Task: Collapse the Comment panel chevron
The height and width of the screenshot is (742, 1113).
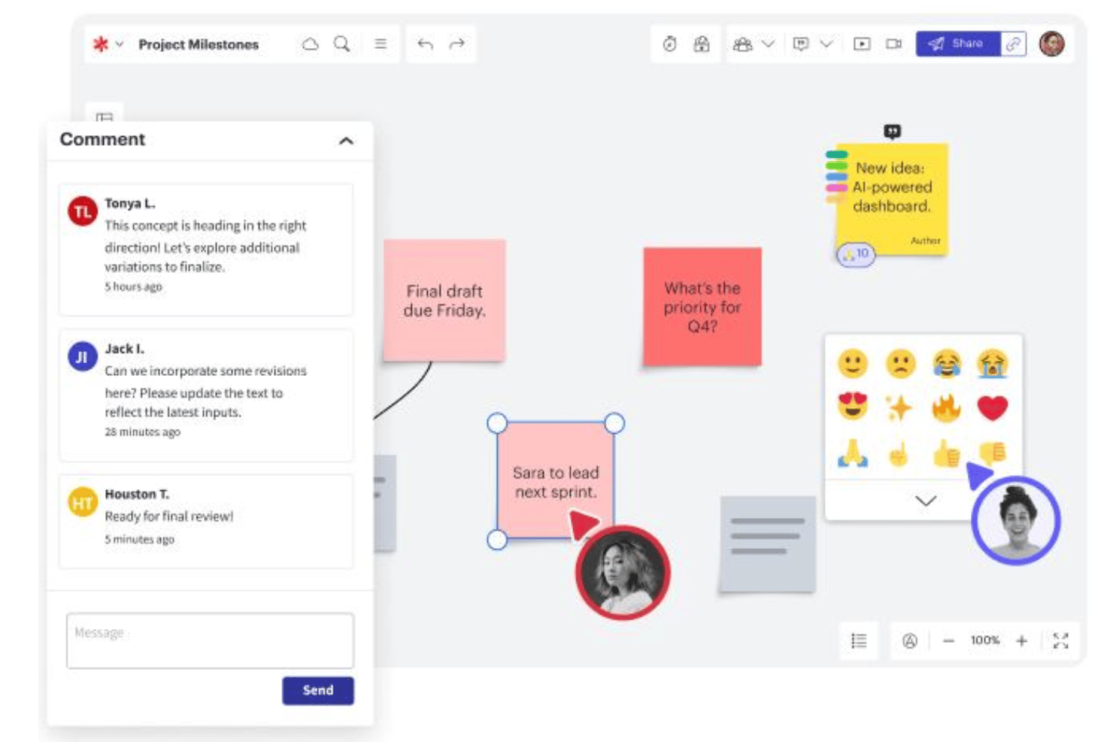Action: pos(346,141)
